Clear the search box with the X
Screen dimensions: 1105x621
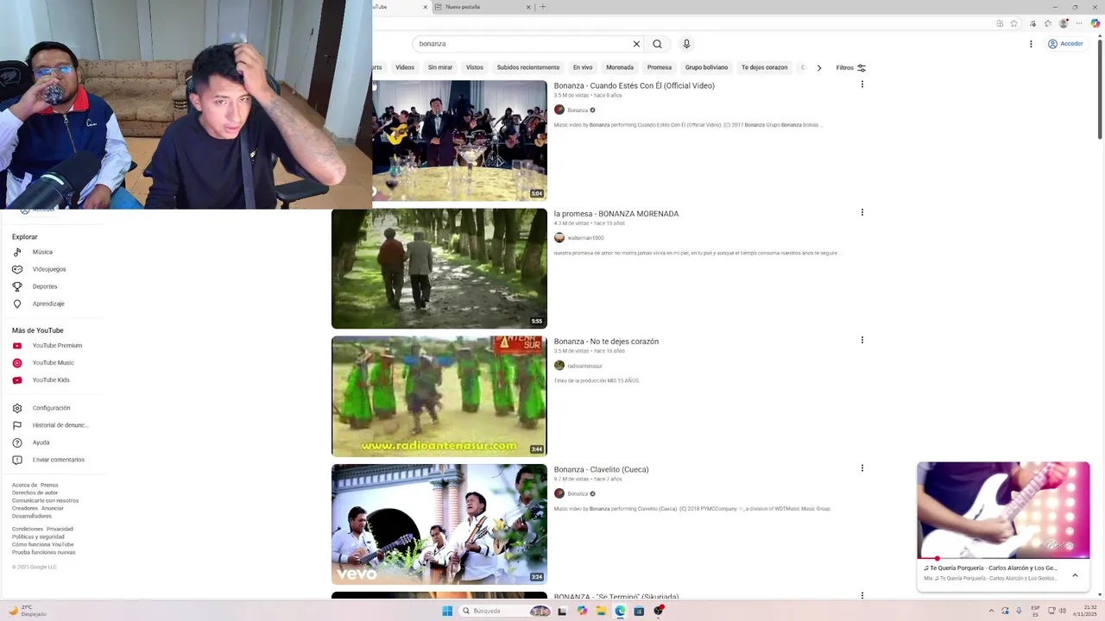coord(636,44)
